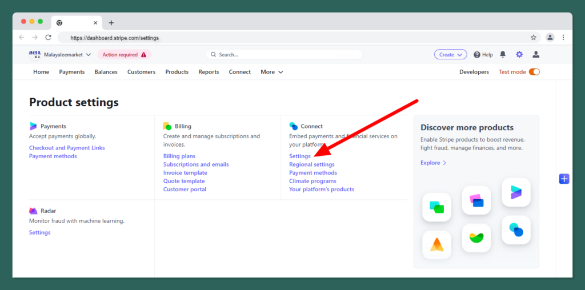Click the notifications bell icon
This screenshot has height=290, width=585.
(x=503, y=55)
